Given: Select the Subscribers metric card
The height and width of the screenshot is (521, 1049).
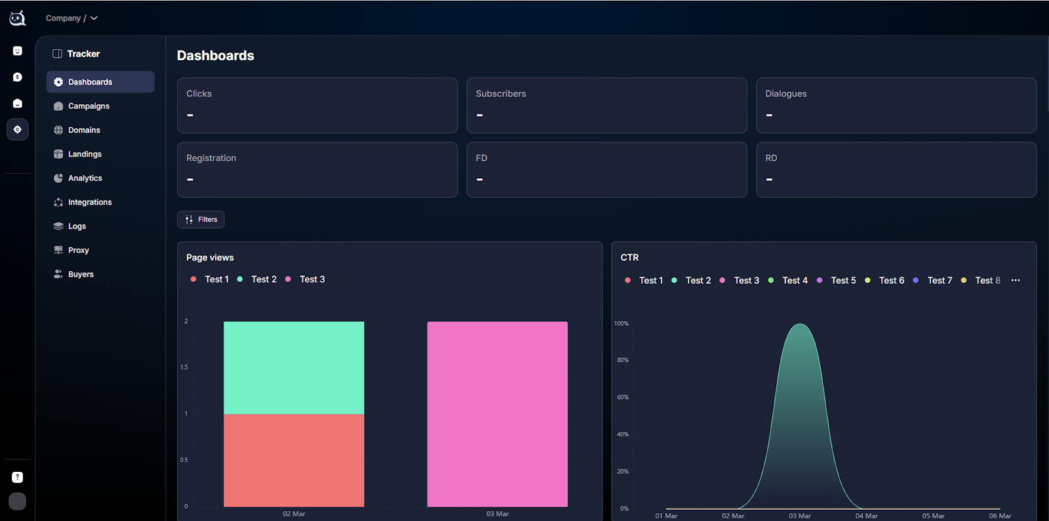Looking at the screenshot, I should [606, 106].
